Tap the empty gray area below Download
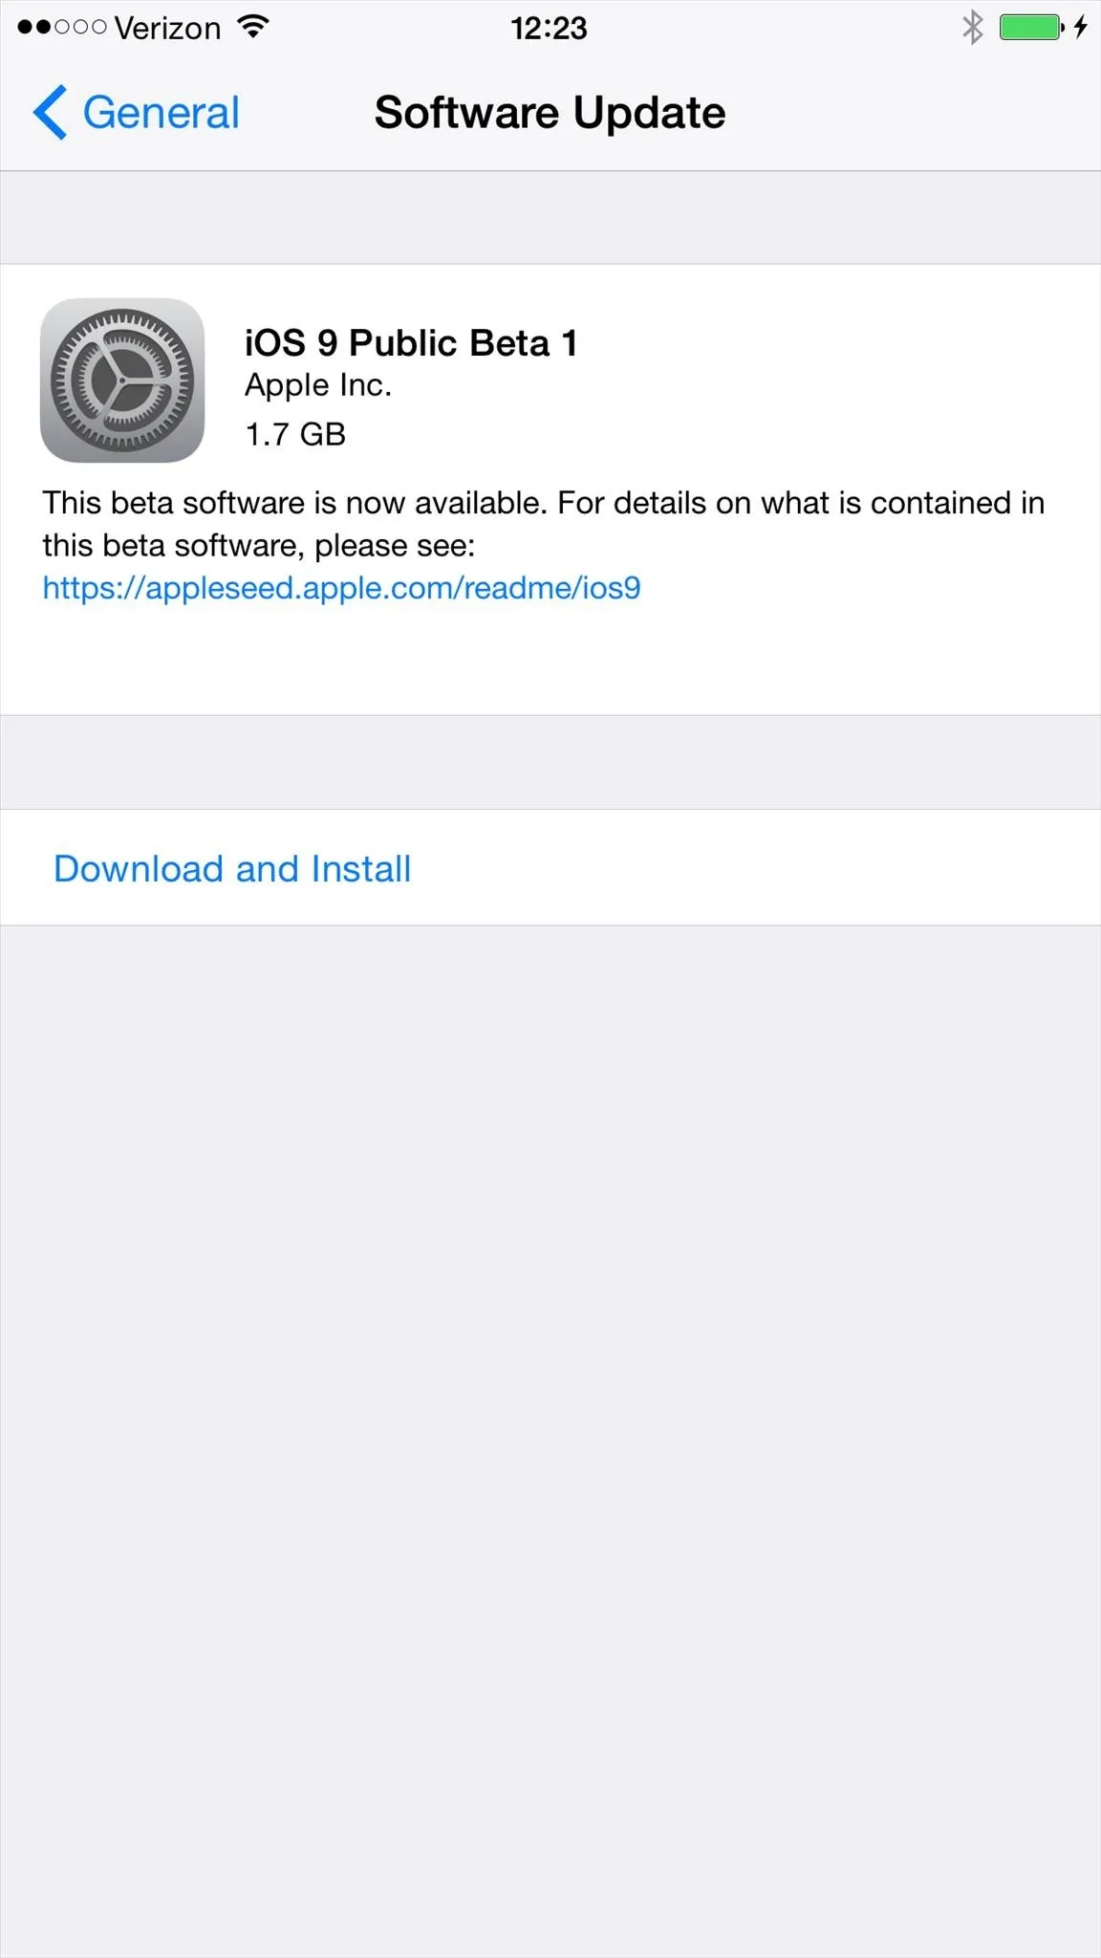This screenshot has height=1958, width=1101. tap(550, 1441)
